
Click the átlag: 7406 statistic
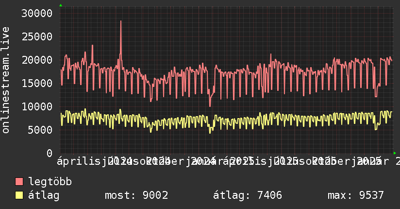point(248,195)
